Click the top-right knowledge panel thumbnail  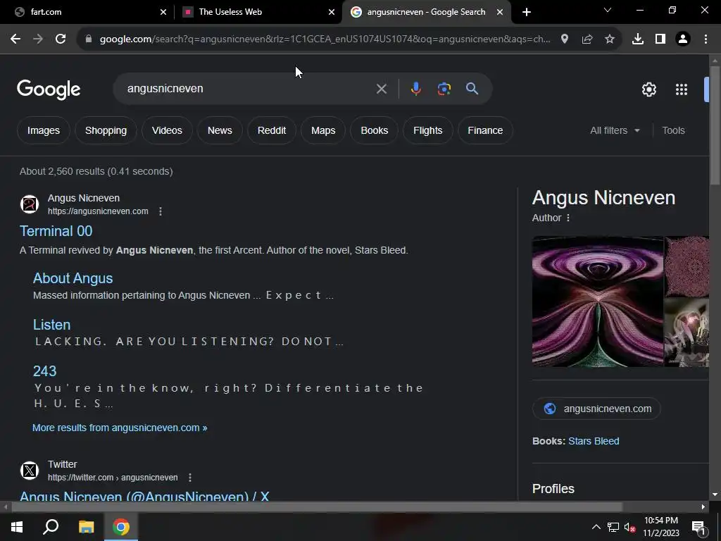[686, 266]
